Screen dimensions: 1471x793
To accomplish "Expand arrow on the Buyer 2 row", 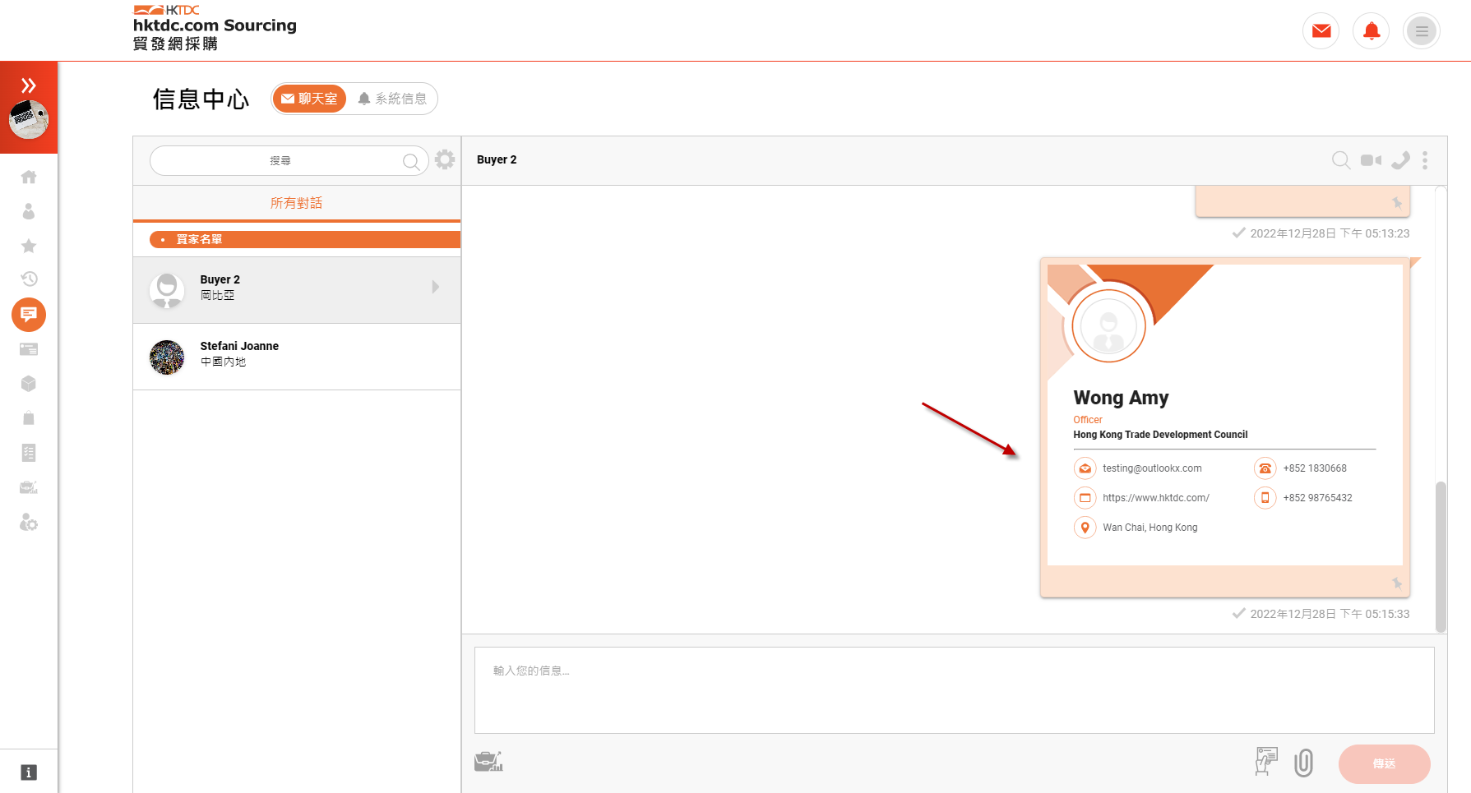I will coord(436,287).
